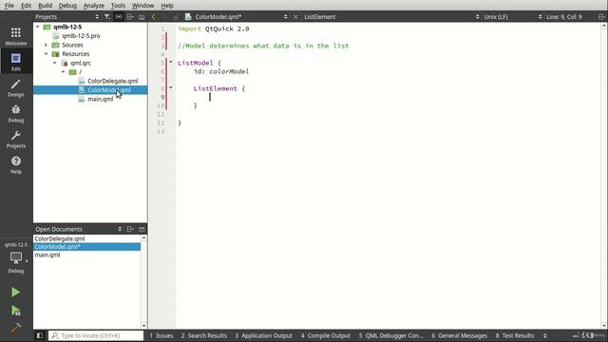Click the Type to locate search field
Screen dimensions: 608x342
click(x=96, y=335)
